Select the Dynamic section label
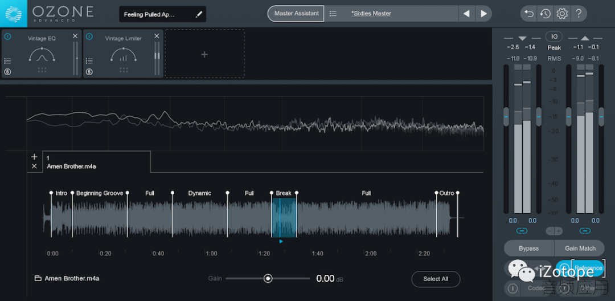The width and height of the screenshot is (615, 301). click(x=200, y=193)
